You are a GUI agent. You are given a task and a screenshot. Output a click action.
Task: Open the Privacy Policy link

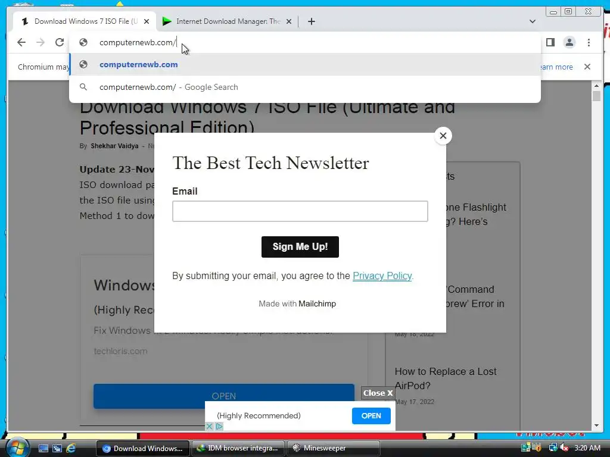point(382,276)
